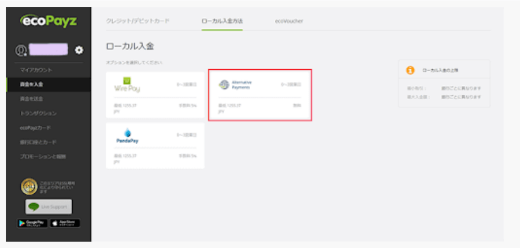Click the ecoPayz logo
Image resolution: width=520 pixels, height=248 pixels.
pos(49,21)
